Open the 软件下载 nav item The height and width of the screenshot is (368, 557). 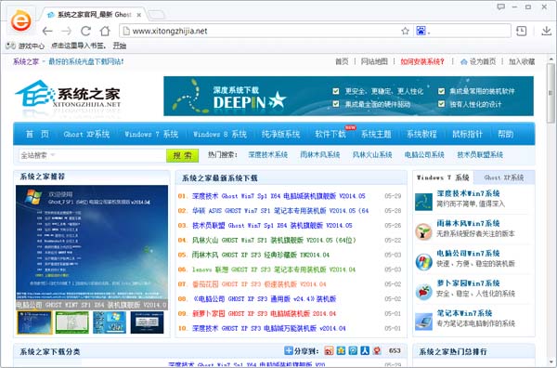click(x=330, y=134)
